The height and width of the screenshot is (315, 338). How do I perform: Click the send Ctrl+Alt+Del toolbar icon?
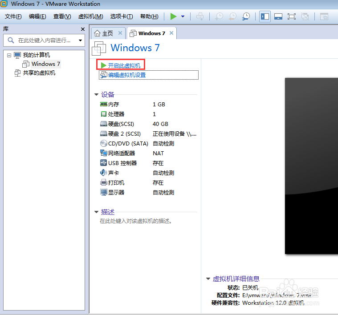tap(200, 16)
